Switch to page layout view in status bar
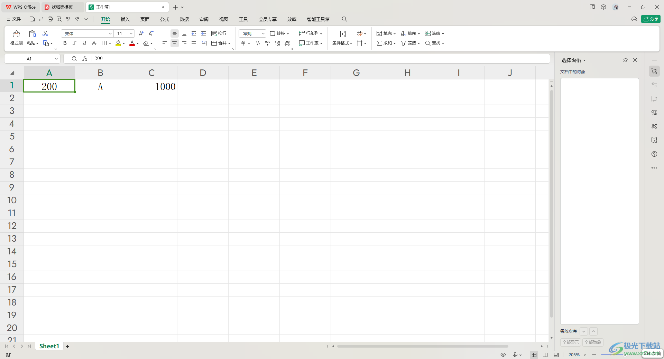This screenshot has height=359, width=664. [x=545, y=355]
